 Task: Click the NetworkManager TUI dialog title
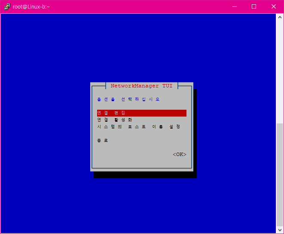point(141,86)
